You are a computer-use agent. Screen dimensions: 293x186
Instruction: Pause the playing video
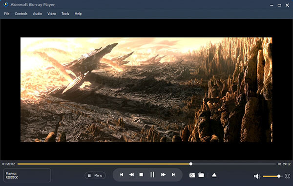click(152, 175)
